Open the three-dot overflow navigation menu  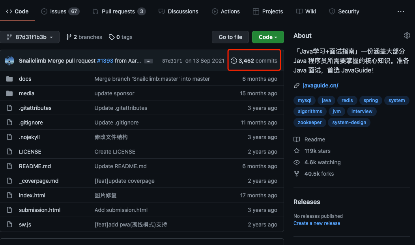[401, 12]
